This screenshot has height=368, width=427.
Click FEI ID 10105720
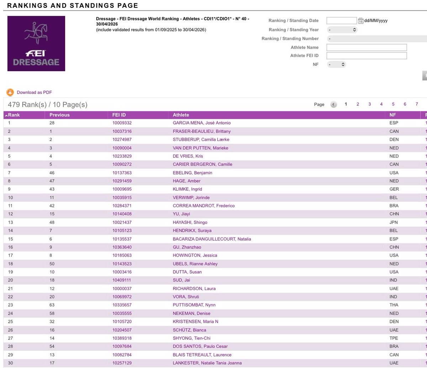pos(122,322)
